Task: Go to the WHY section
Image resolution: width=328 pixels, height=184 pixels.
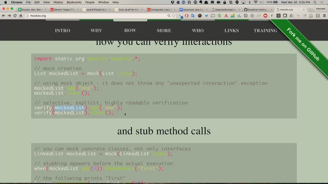Action: pos(96,30)
